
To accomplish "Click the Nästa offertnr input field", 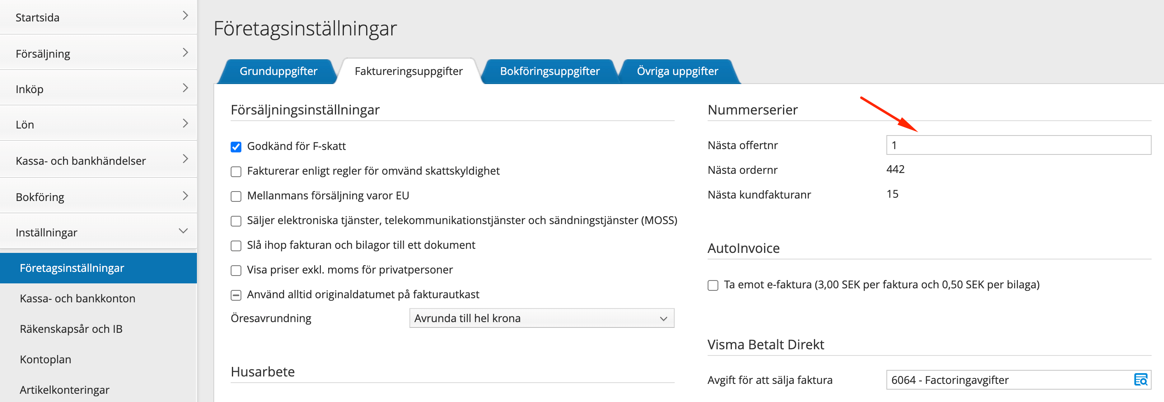I will click(1018, 145).
